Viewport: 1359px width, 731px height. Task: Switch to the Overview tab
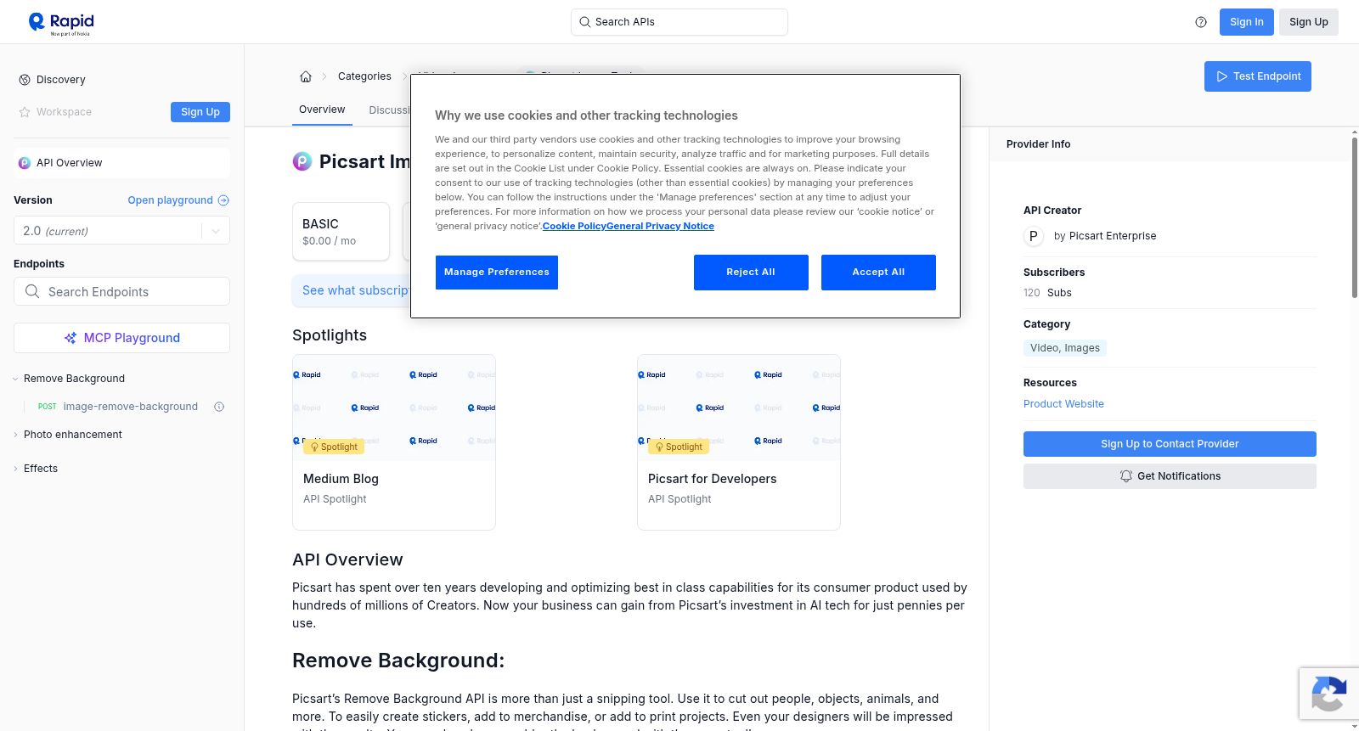(322, 110)
